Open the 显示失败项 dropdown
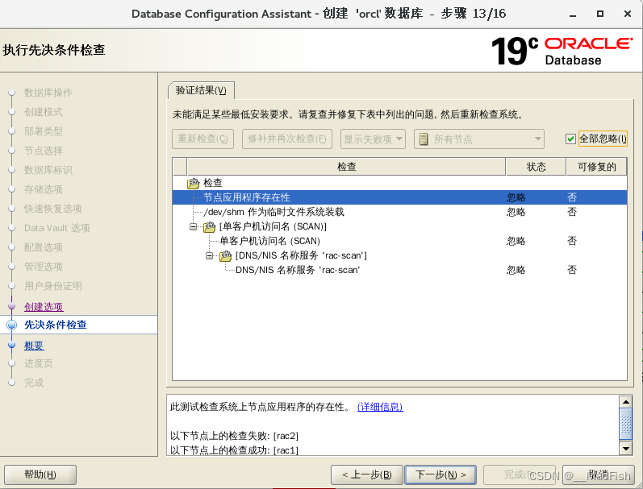Viewport: 643px width, 489px height. [373, 139]
